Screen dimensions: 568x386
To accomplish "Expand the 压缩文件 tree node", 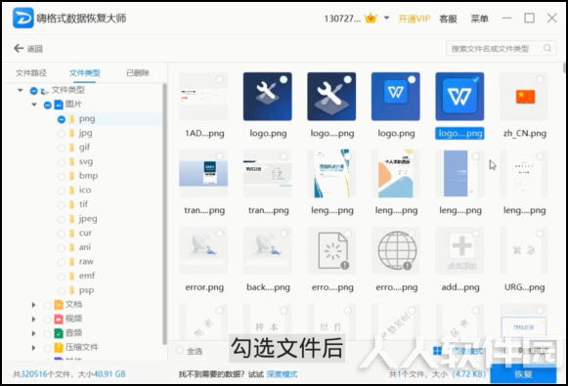I will [33, 348].
